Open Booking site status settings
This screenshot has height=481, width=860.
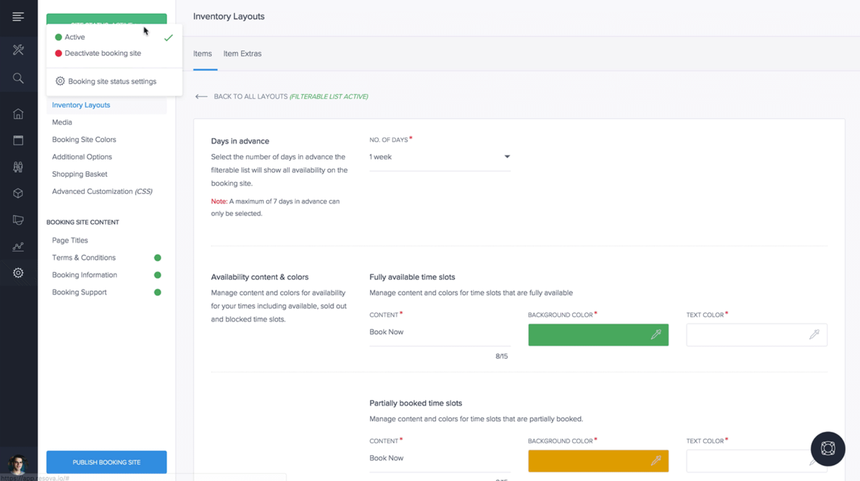click(112, 81)
